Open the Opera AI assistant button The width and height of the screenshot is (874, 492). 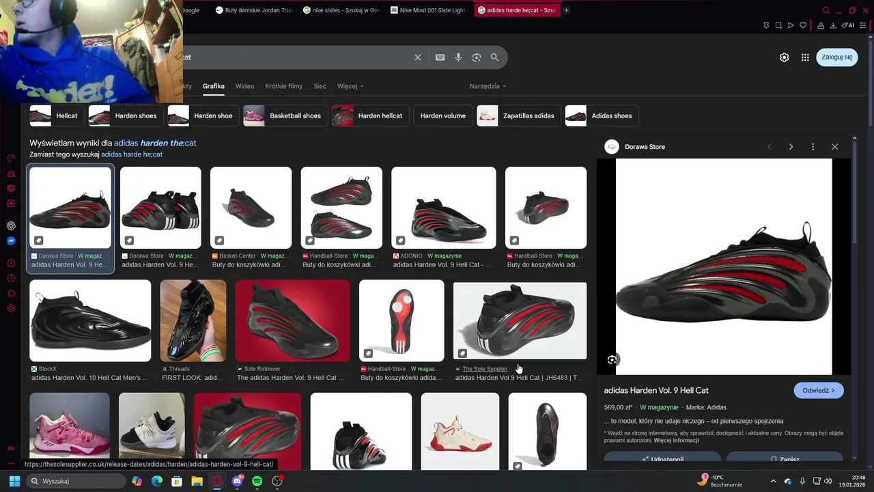(849, 25)
